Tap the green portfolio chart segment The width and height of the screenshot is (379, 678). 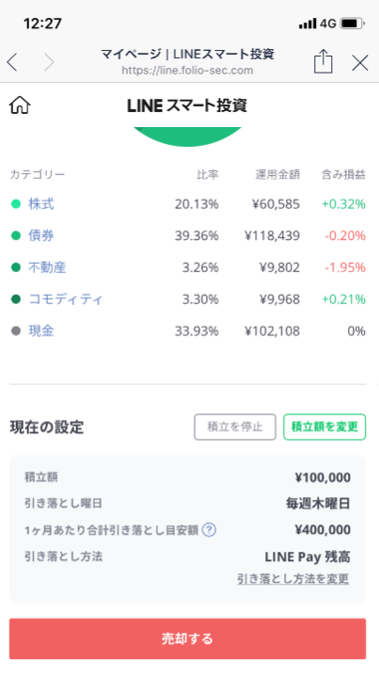(x=187, y=137)
